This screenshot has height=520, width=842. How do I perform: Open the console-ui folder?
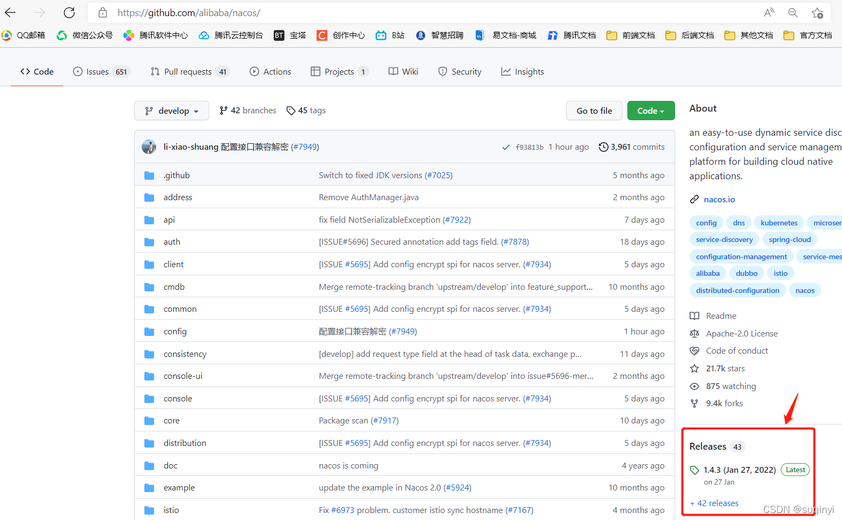click(183, 376)
